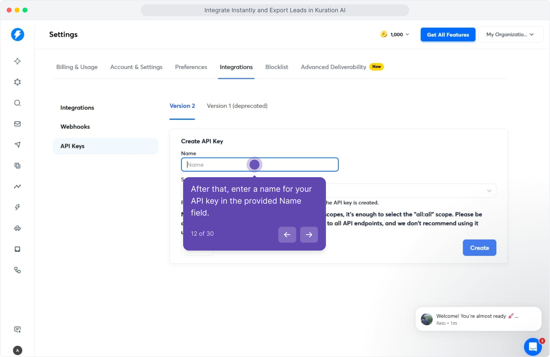Select the Integrations top tab
The image size is (550, 357).
coord(236,67)
